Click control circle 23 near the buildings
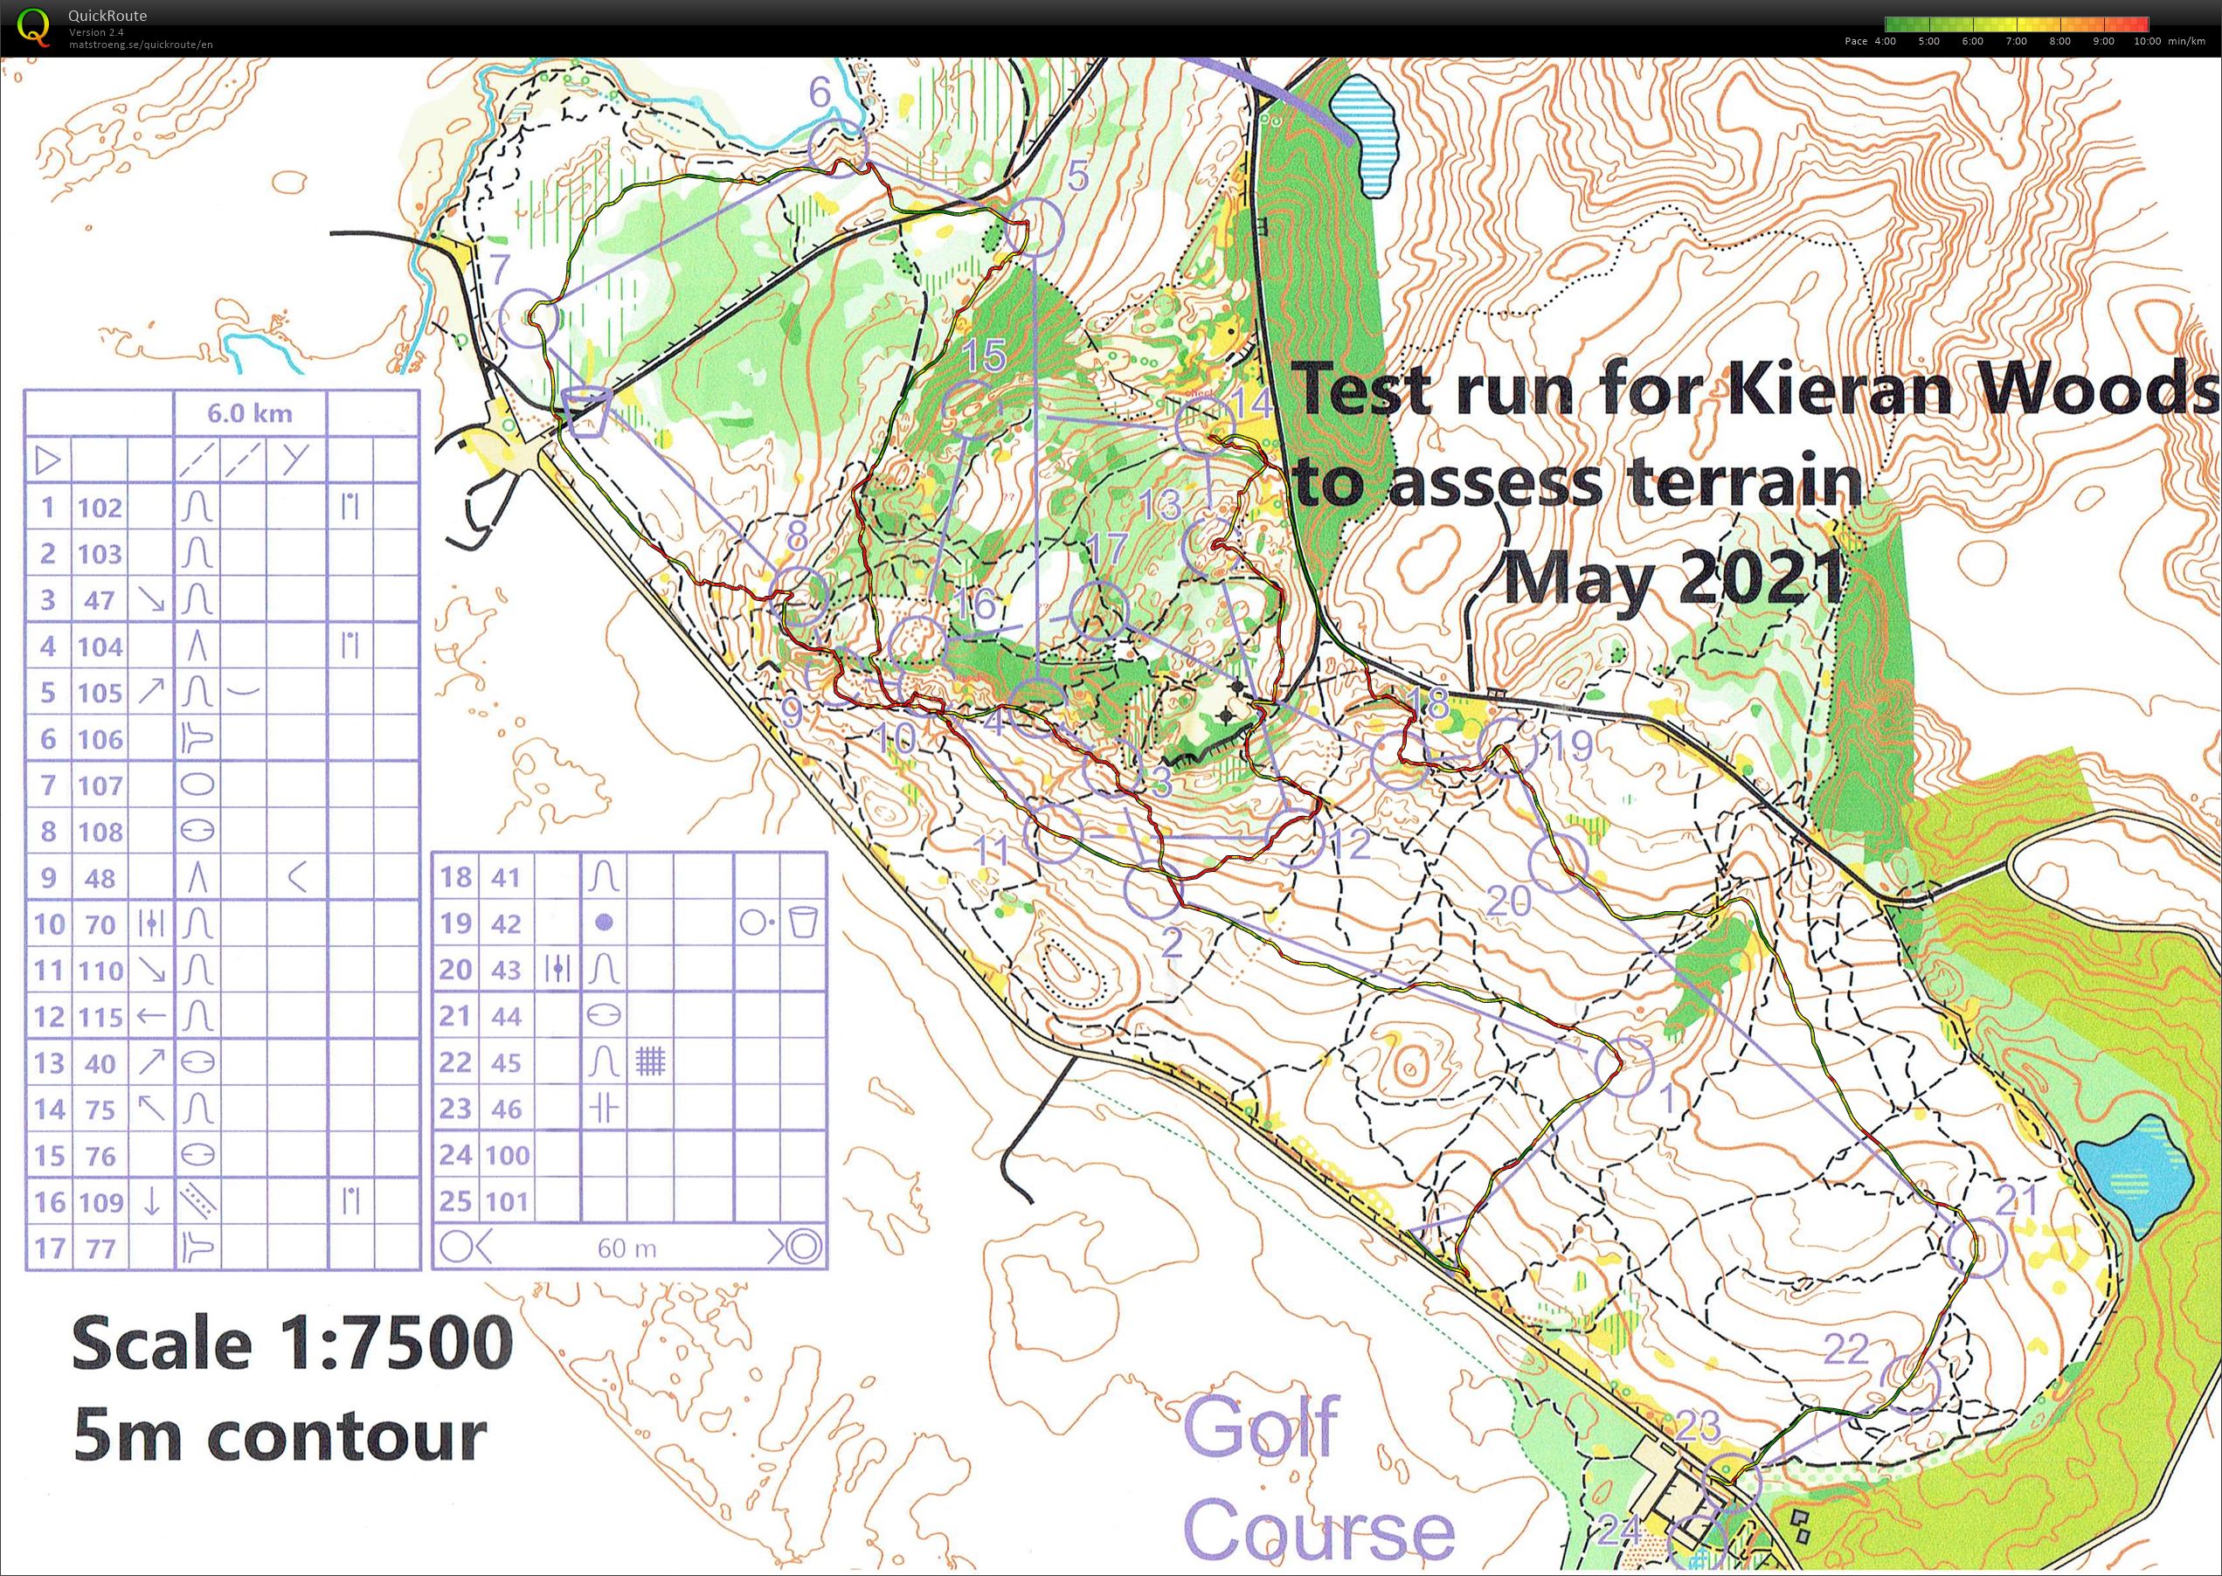Viewport: 2222px width, 1576px height. [x=1732, y=1483]
